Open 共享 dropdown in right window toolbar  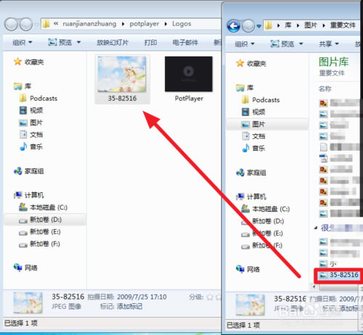(x=329, y=44)
